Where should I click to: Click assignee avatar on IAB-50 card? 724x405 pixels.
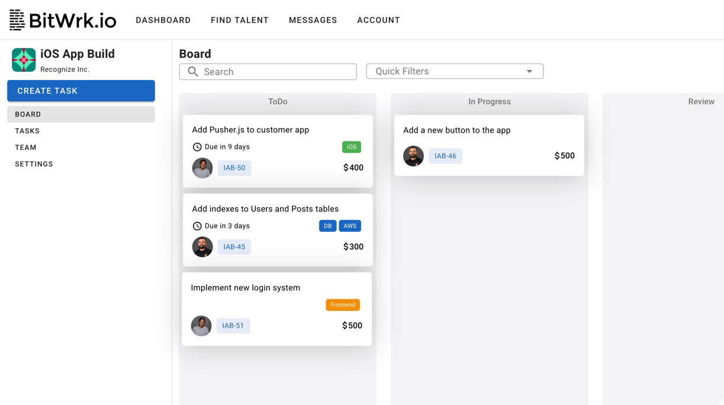[x=202, y=168]
